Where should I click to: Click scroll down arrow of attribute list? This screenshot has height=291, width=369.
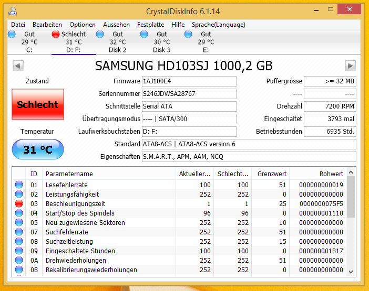point(351,272)
